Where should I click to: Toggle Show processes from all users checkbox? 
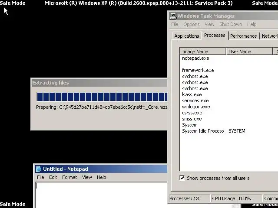[x=182, y=178]
